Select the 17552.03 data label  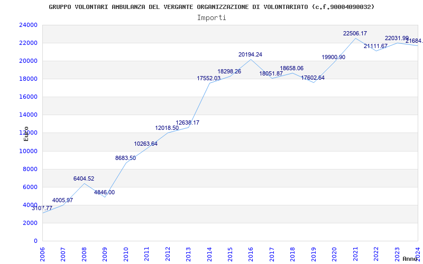pyautogui.click(x=208, y=78)
